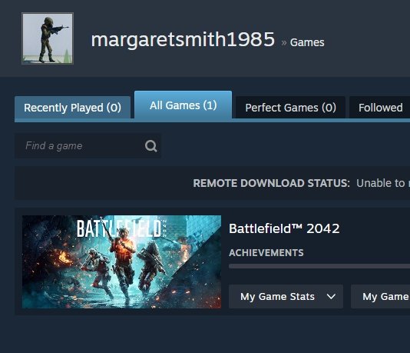Click the My Game Stats chevron arrow
The height and width of the screenshot is (353, 410).
pos(331,297)
